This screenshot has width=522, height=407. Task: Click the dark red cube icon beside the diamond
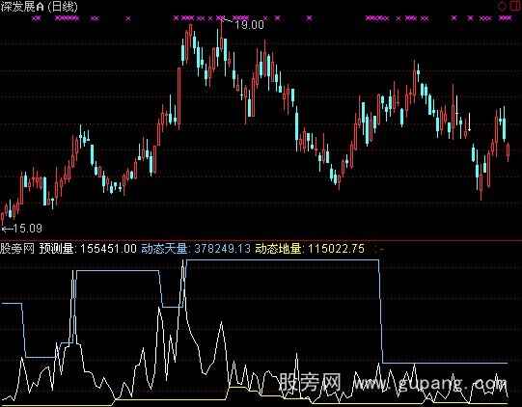point(514,6)
